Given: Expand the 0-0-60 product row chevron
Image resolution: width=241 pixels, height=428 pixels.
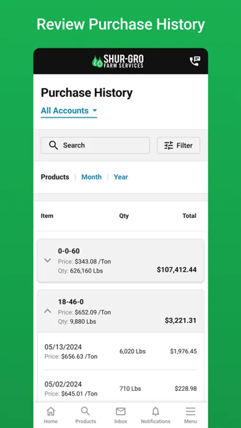Looking at the screenshot, I should tap(48, 261).
